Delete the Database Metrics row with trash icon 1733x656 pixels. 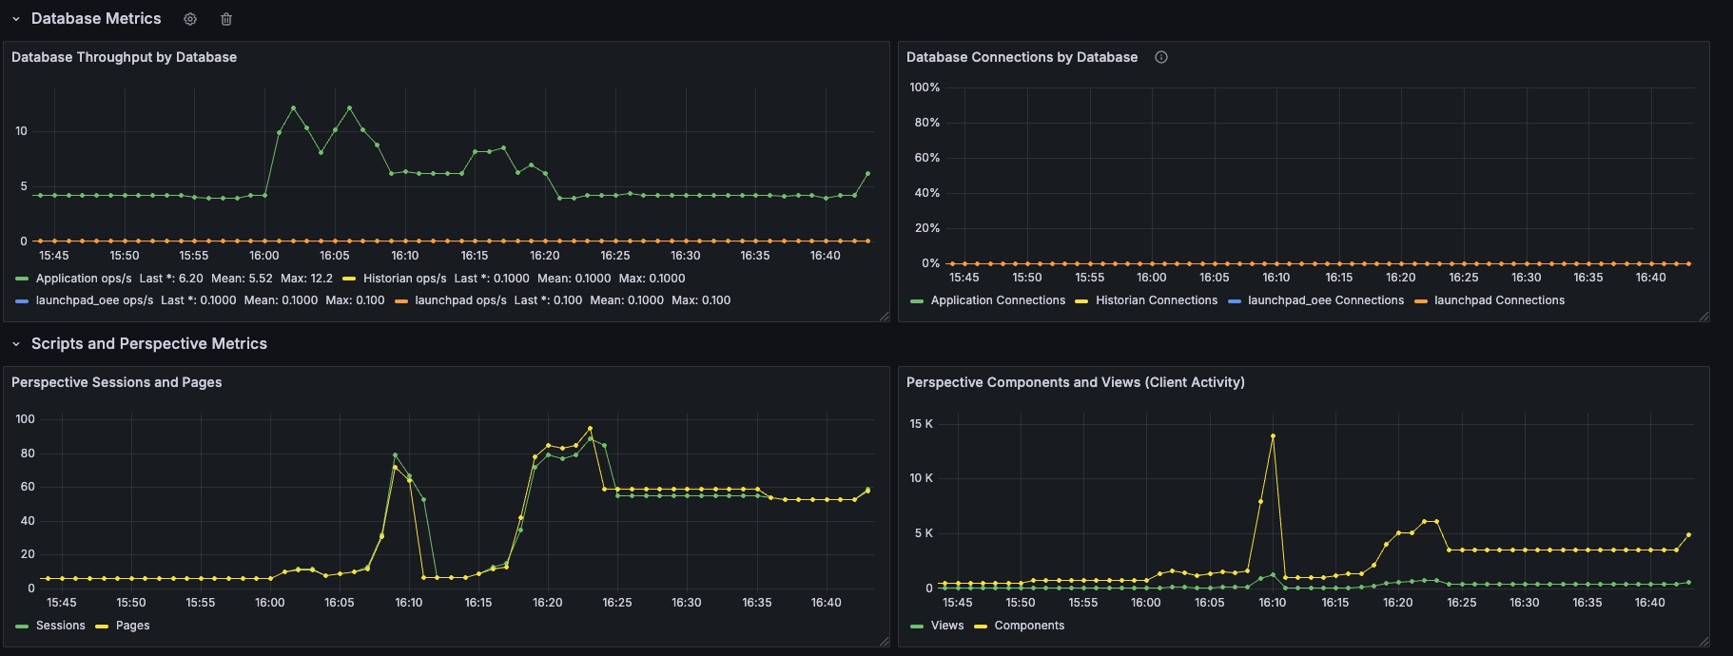tap(226, 19)
